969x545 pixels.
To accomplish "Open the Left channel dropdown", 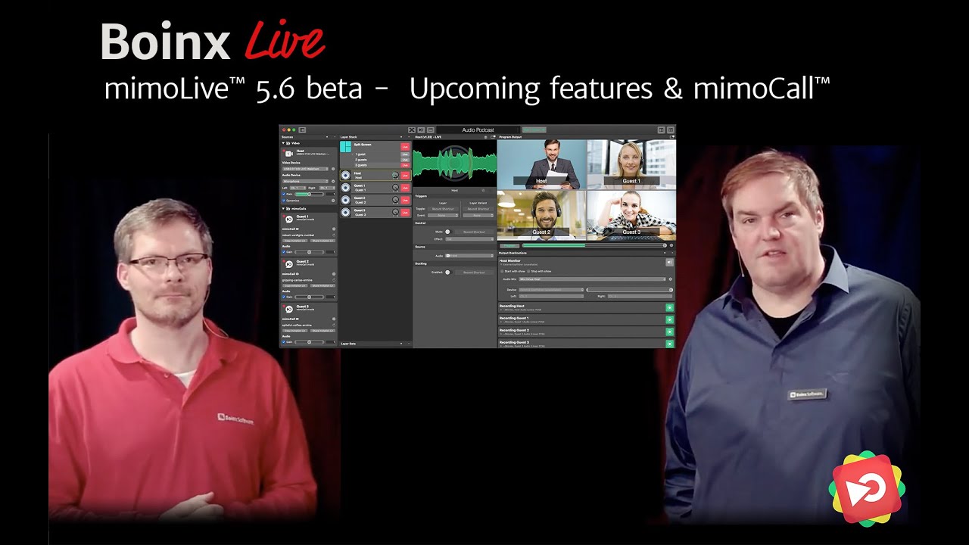I will tap(298, 188).
